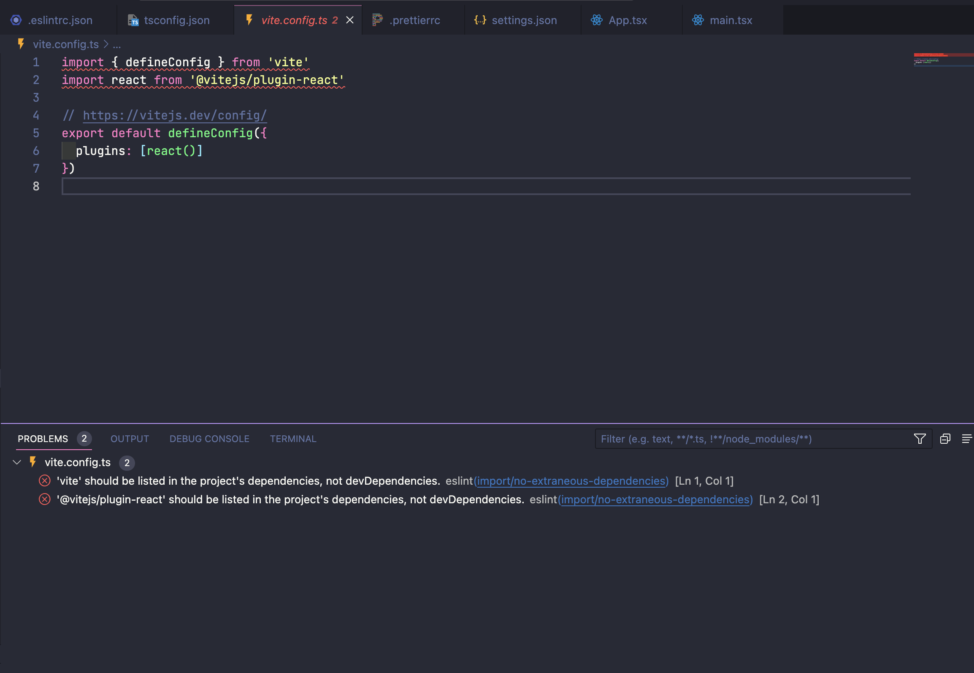Open the vitejs.dev/config link in the comment
Image resolution: width=974 pixels, height=673 pixels.
pyautogui.click(x=175, y=115)
